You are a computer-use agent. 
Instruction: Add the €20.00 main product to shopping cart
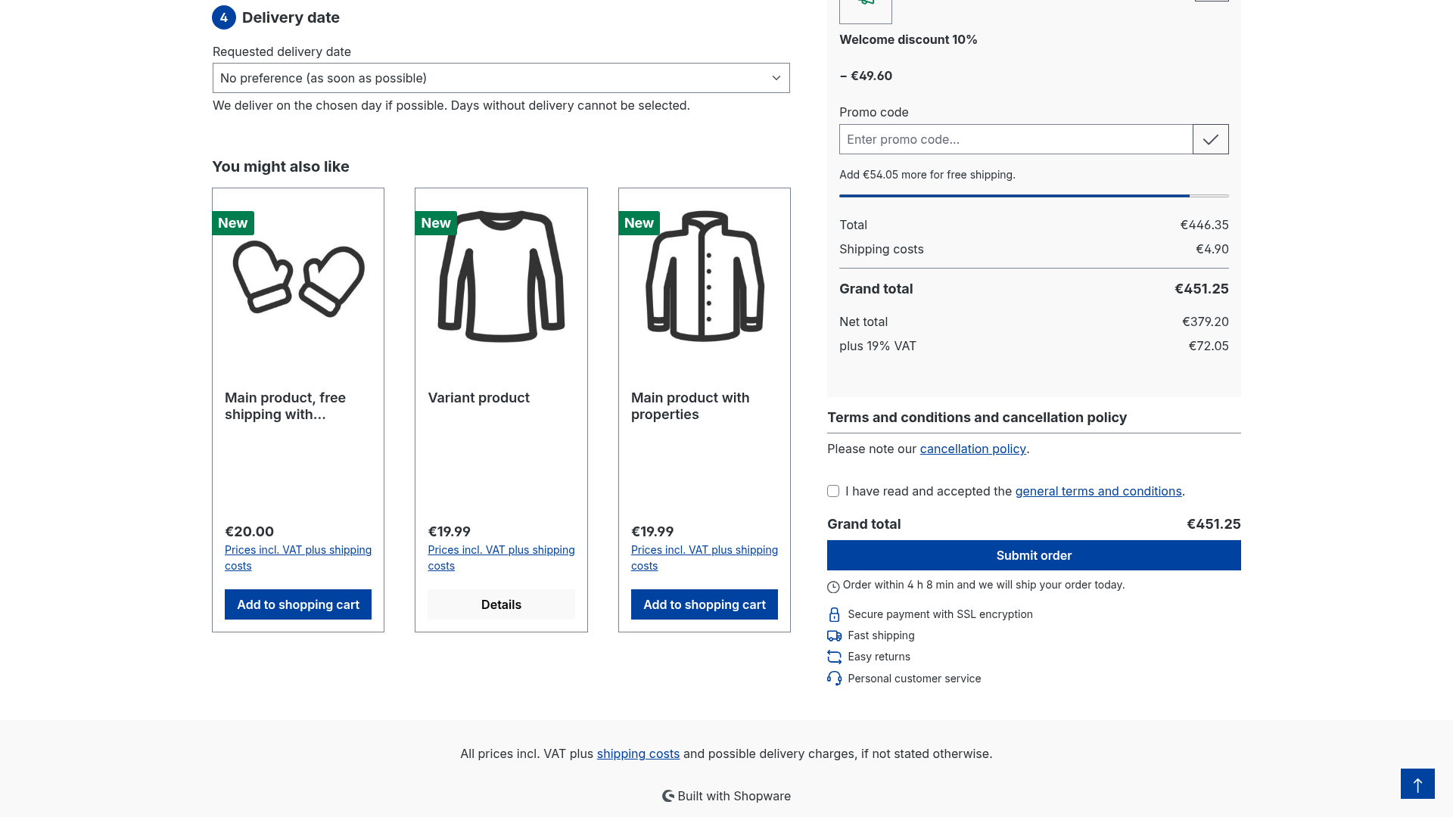tap(298, 604)
